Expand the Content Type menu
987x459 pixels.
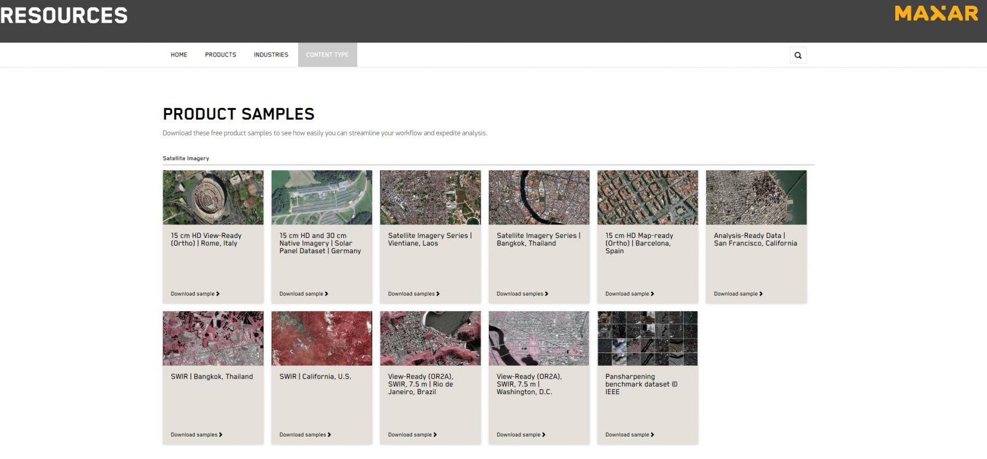coord(327,55)
